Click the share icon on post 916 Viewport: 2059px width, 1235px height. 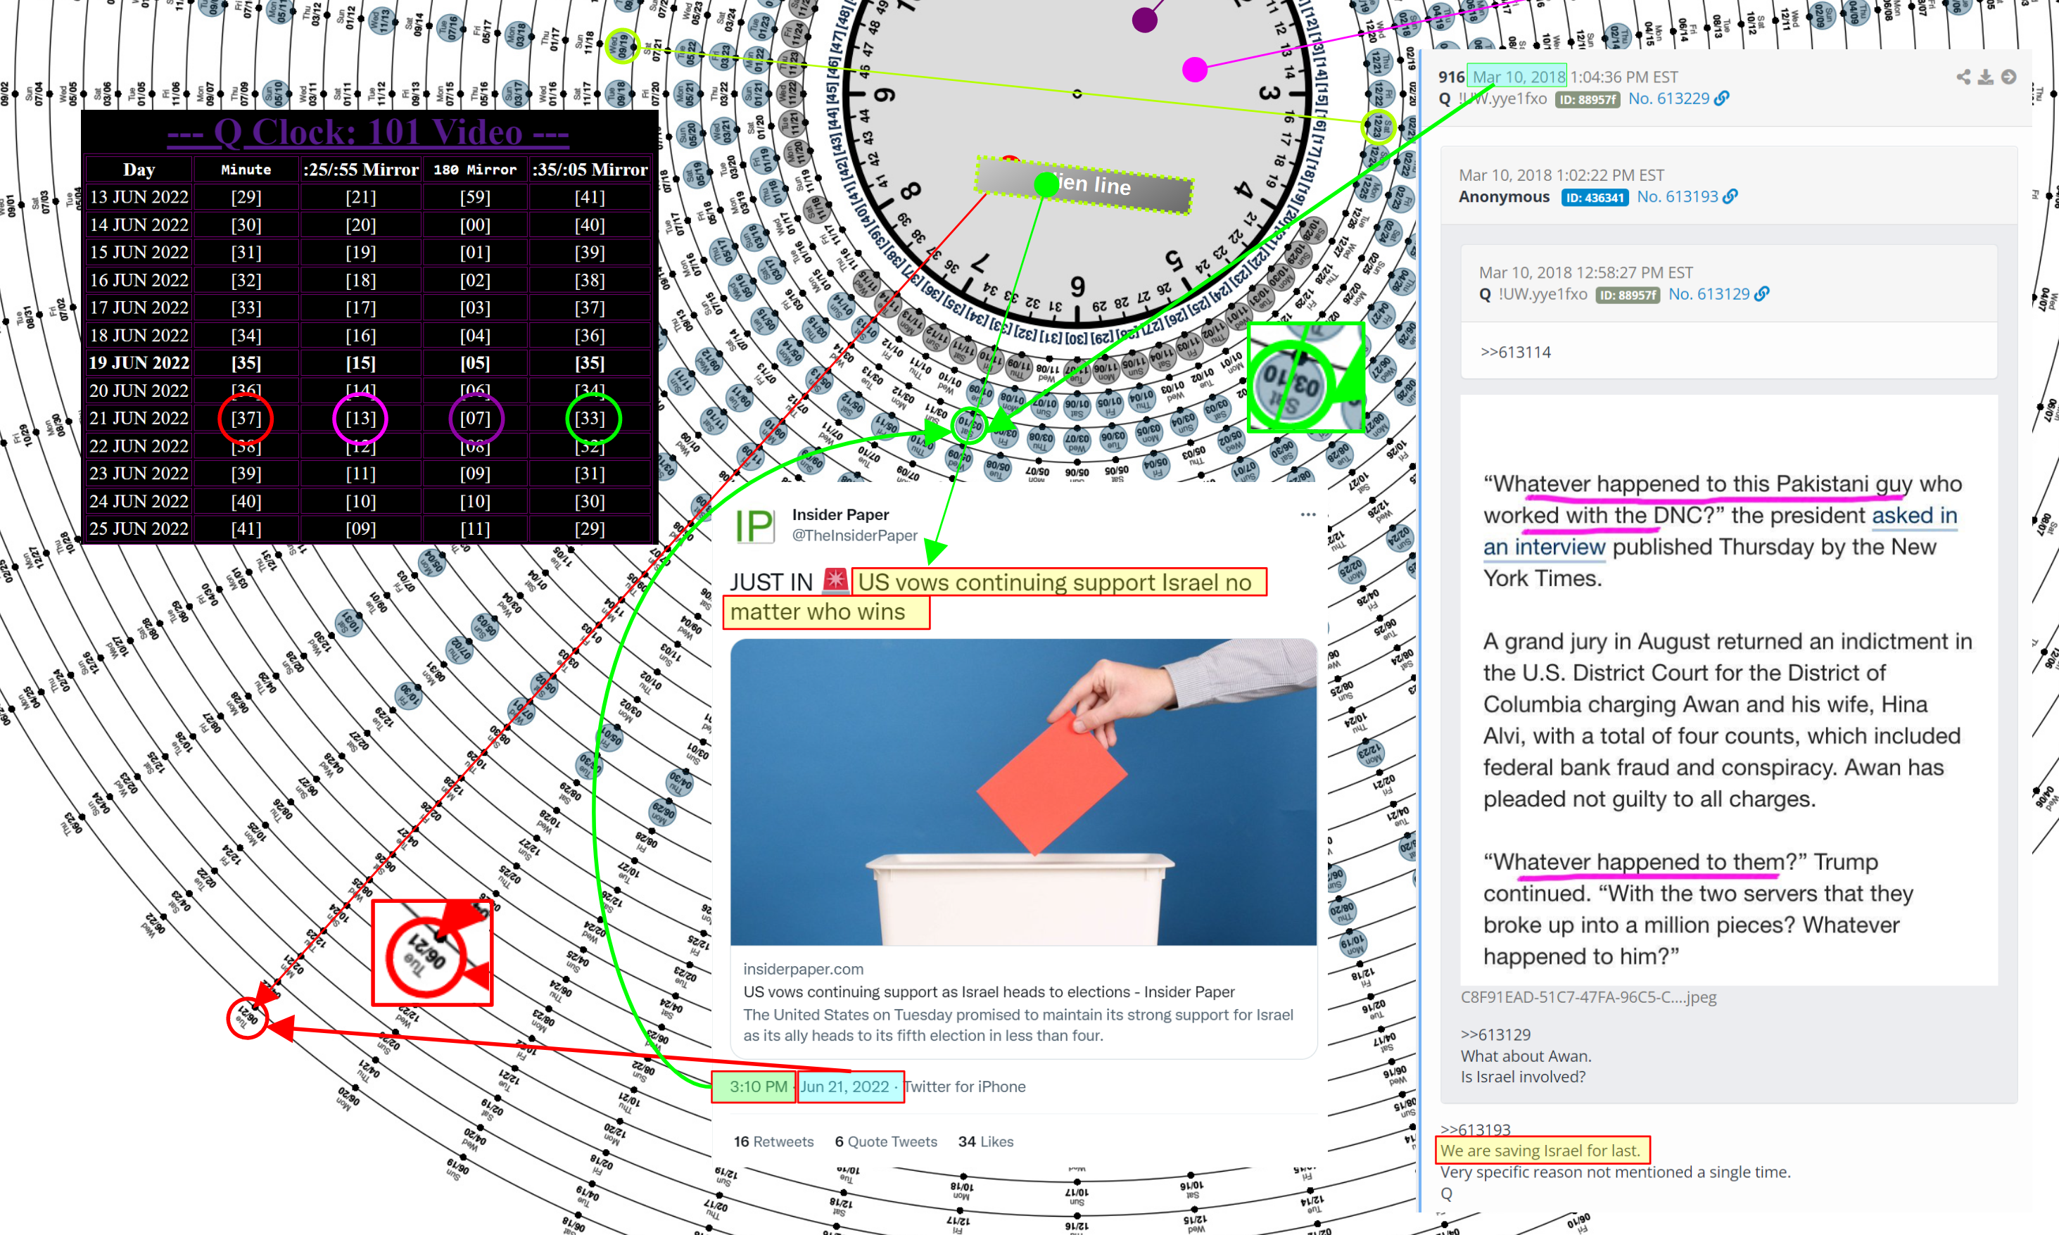point(1963,77)
